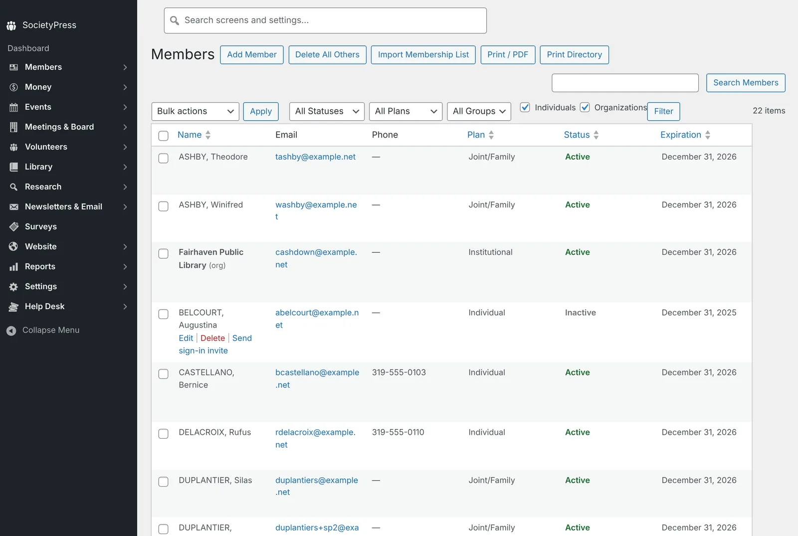Click the Help Desk icon
This screenshot has width=798, height=536.
[x=13, y=307]
